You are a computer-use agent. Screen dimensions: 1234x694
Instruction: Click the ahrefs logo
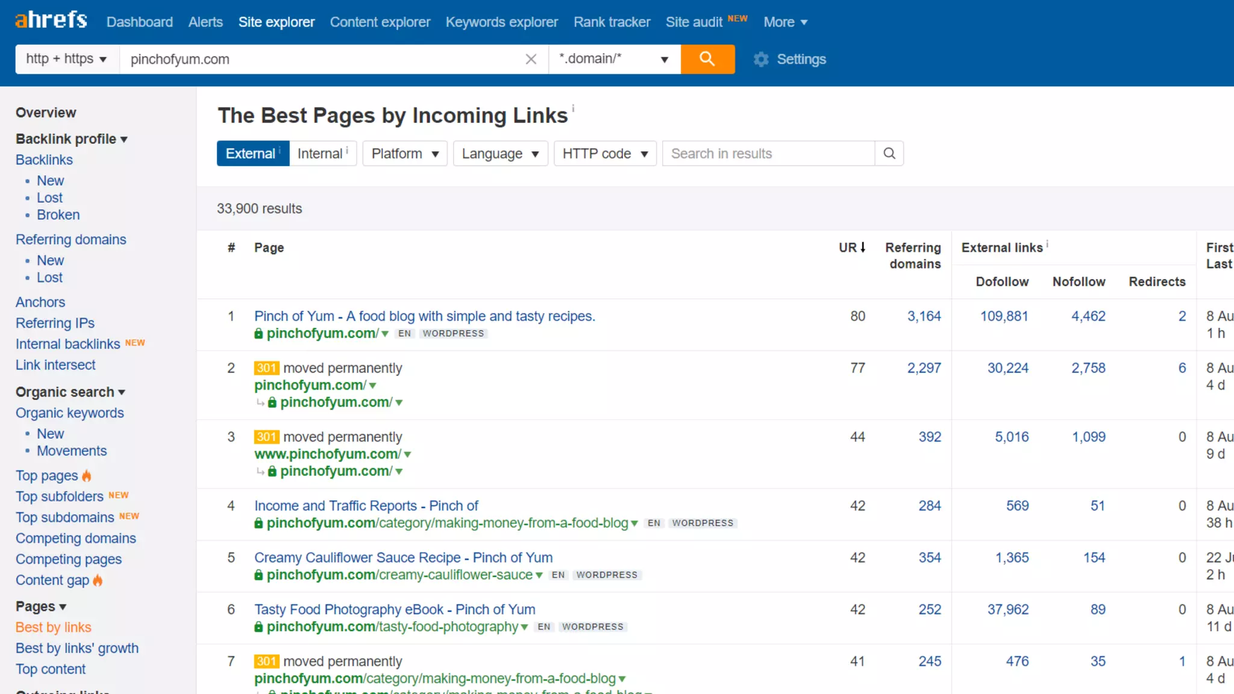click(x=51, y=20)
